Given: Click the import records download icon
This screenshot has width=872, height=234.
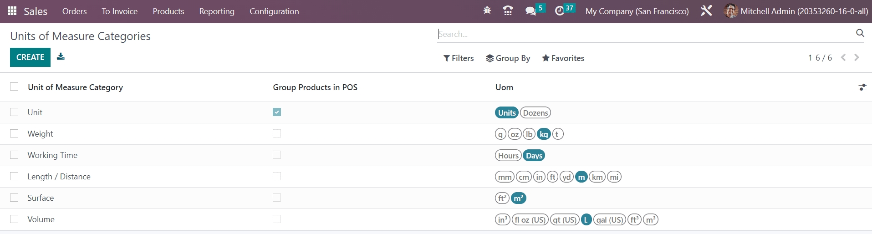Looking at the screenshot, I should tap(61, 56).
